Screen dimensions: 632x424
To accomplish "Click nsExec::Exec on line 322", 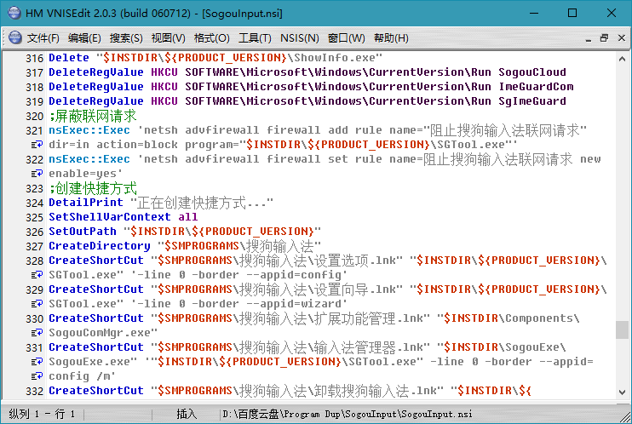I will point(89,159).
